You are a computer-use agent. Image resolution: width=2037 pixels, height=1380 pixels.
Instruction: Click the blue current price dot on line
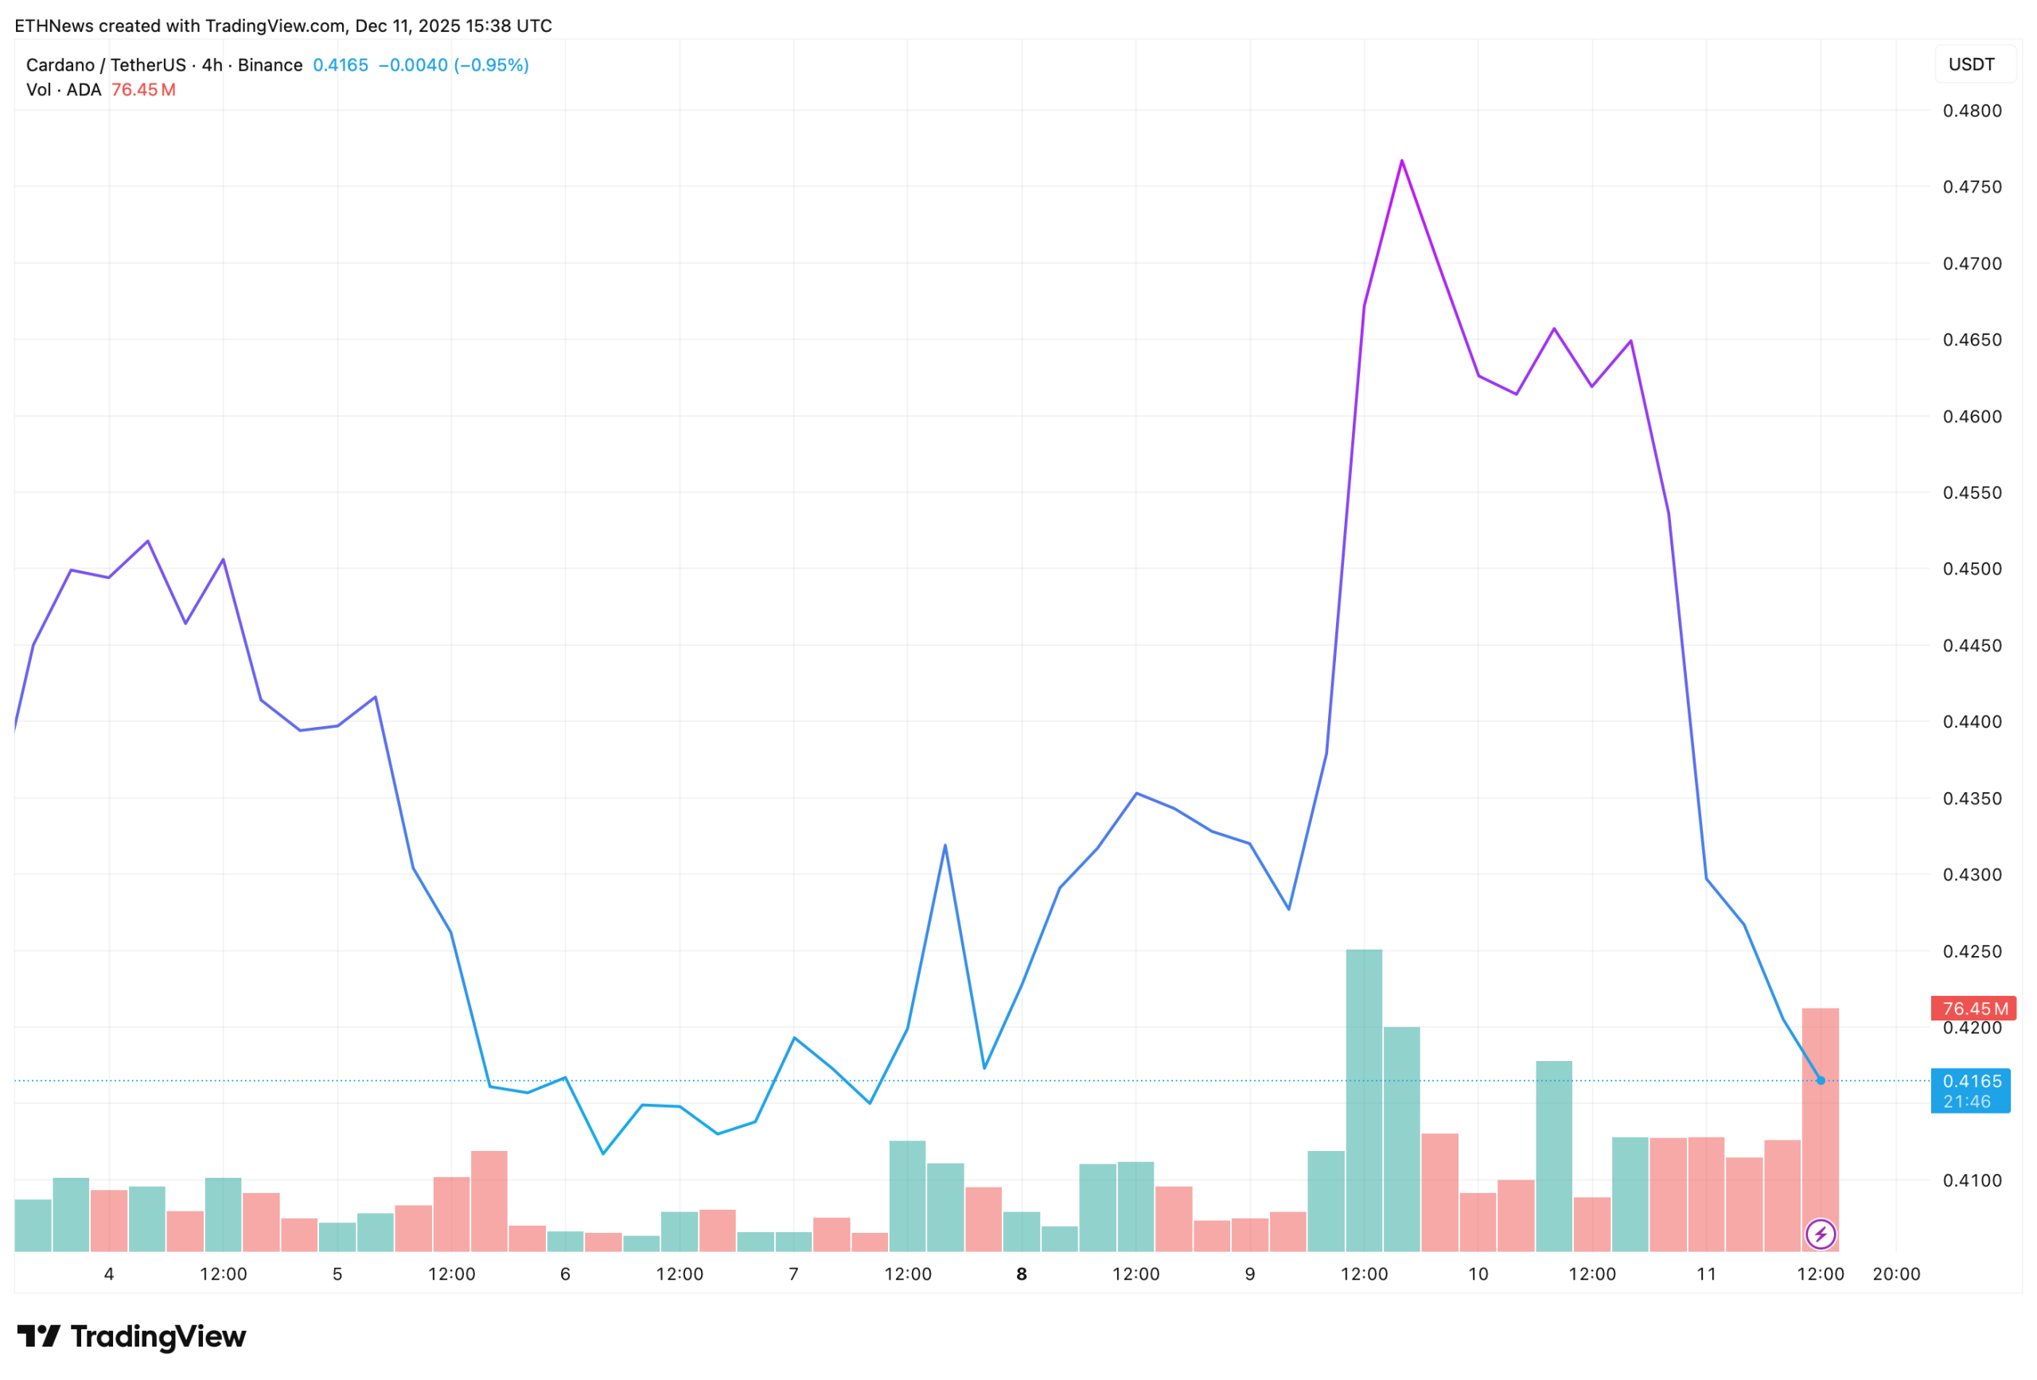point(1821,1081)
